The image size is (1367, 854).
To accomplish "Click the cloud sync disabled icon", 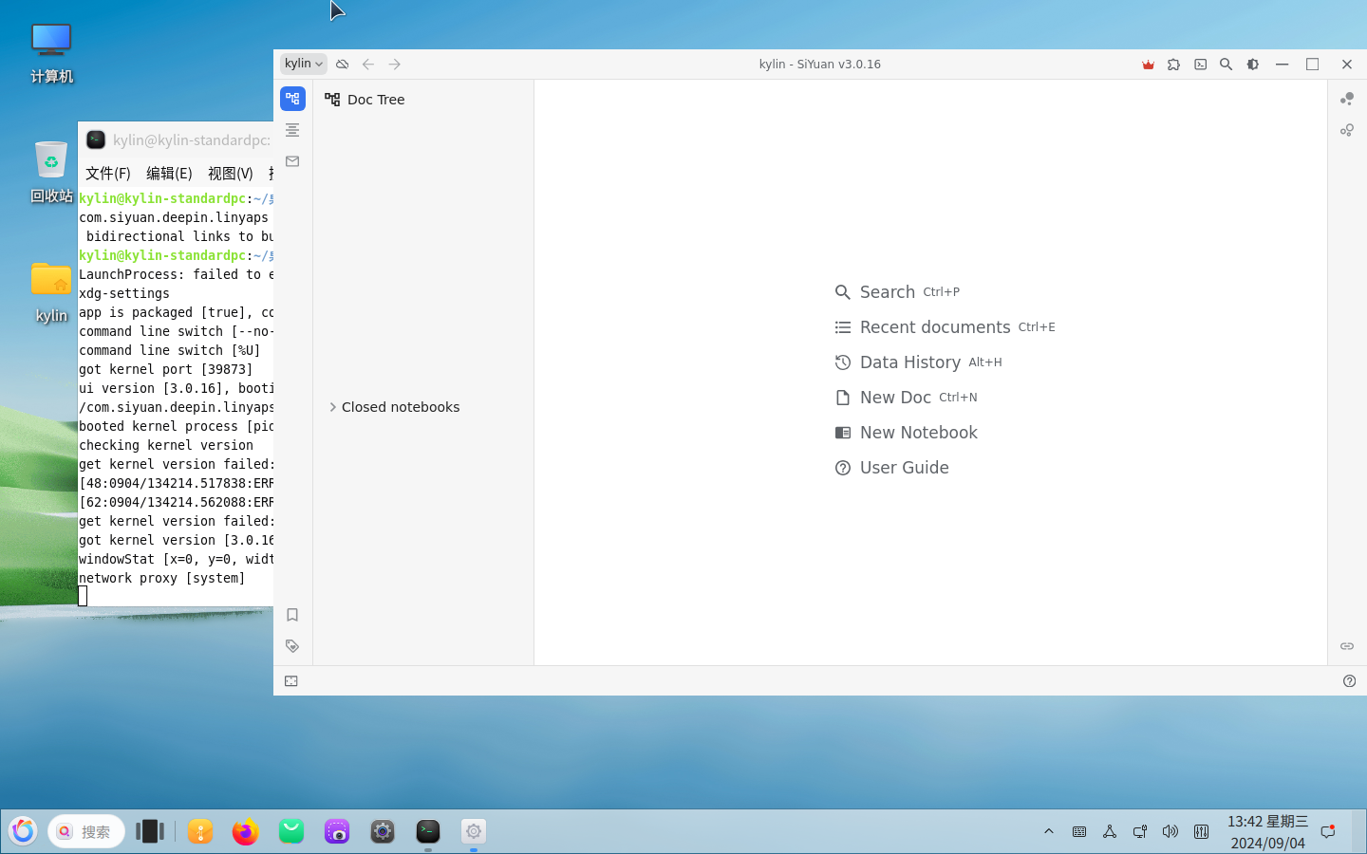I will 343,64.
